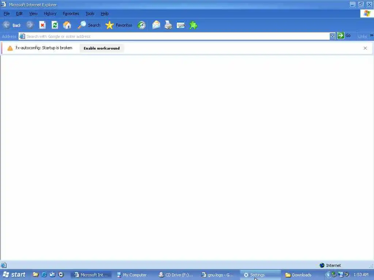Click the Back navigation button
This screenshot has height=280, width=374.
[x=12, y=25]
